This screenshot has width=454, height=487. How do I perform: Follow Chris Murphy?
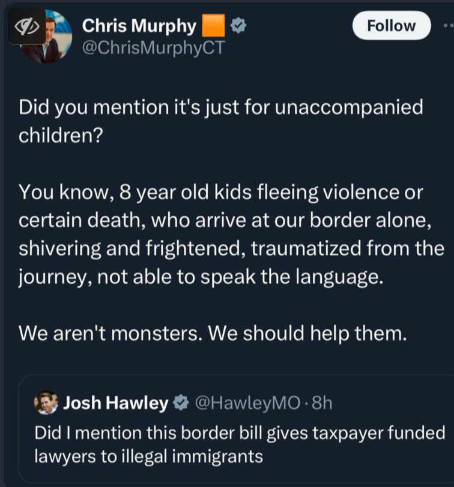392,25
